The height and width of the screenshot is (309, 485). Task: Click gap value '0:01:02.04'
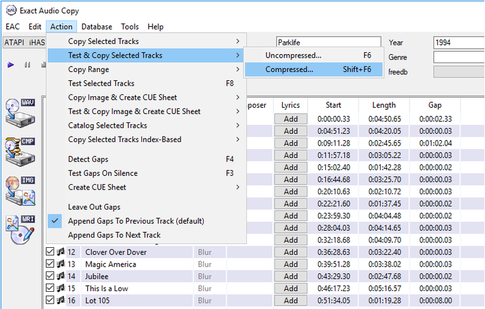(436, 143)
